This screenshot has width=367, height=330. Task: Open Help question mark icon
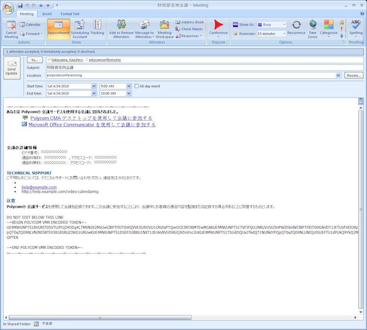(x=362, y=14)
